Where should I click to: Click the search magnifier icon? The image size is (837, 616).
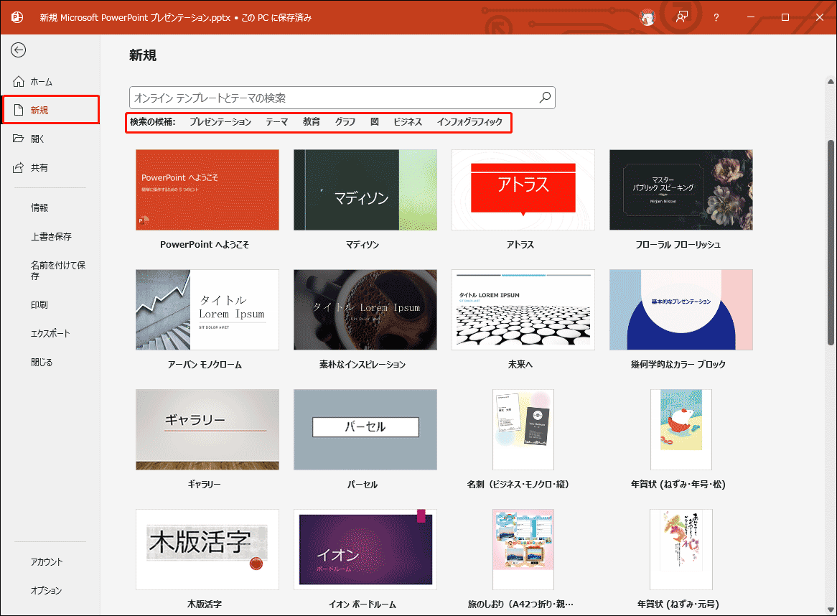click(x=545, y=98)
